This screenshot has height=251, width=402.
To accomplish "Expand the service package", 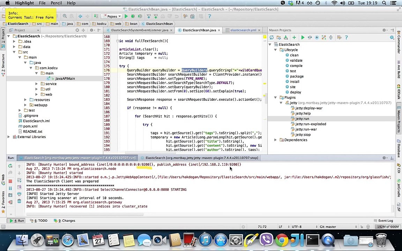I will pos(36,84).
